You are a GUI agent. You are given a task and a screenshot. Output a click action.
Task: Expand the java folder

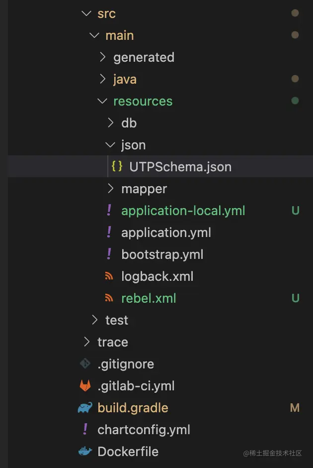coord(125,79)
